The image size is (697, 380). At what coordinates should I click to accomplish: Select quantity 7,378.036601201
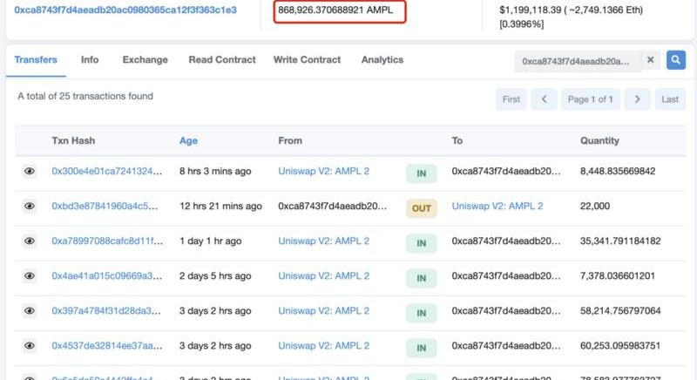click(618, 275)
